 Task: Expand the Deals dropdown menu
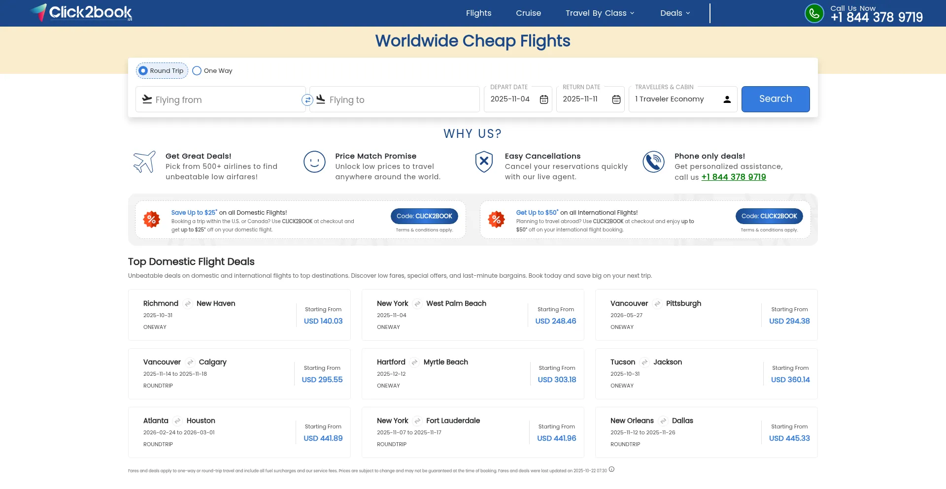pos(675,13)
